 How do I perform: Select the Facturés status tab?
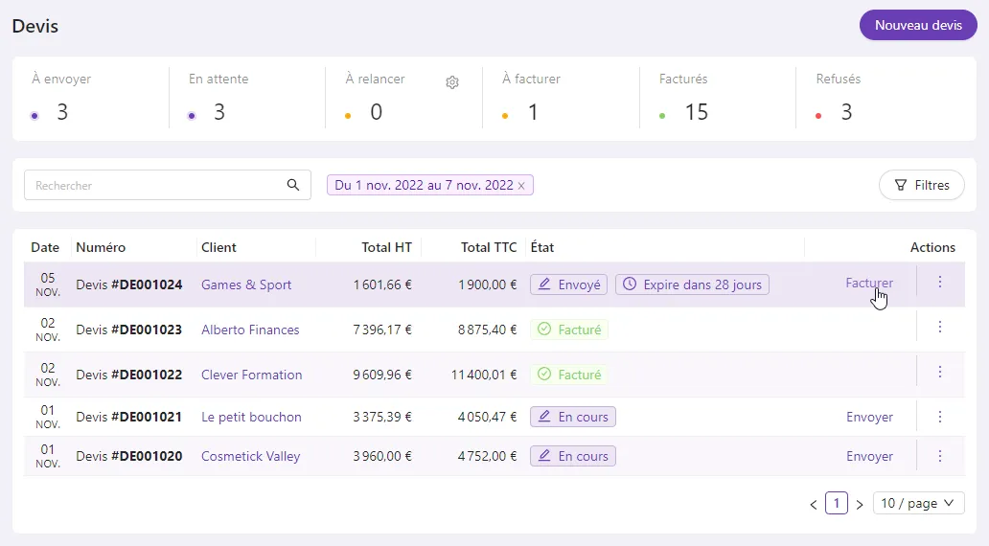(x=717, y=99)
